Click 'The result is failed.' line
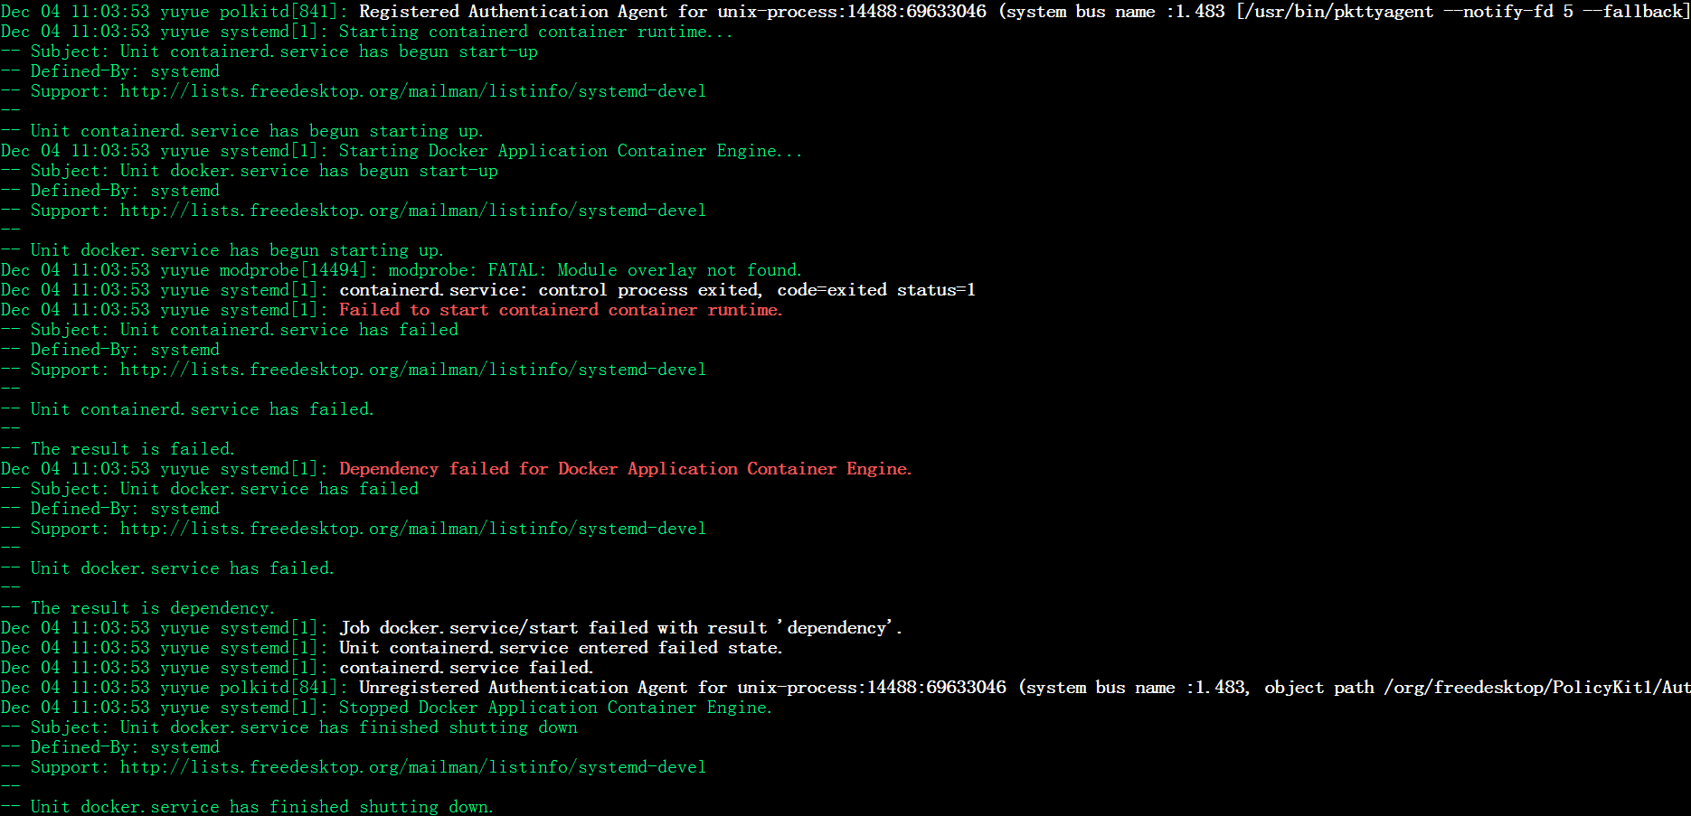The width and height of the screenshot is (1691, 816). point(118,449)
